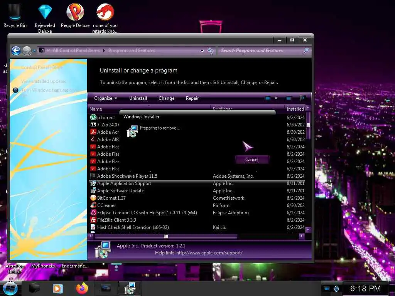Open the apple.com support help link

(x=209, y=253)
